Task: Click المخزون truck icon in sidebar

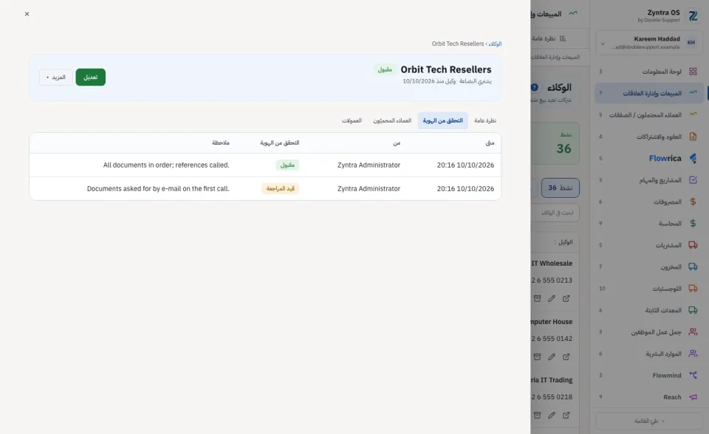Action: 693,266
